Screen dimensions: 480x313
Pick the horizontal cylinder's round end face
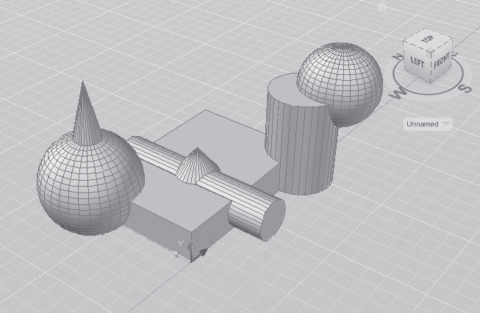(x=266, y=217)
